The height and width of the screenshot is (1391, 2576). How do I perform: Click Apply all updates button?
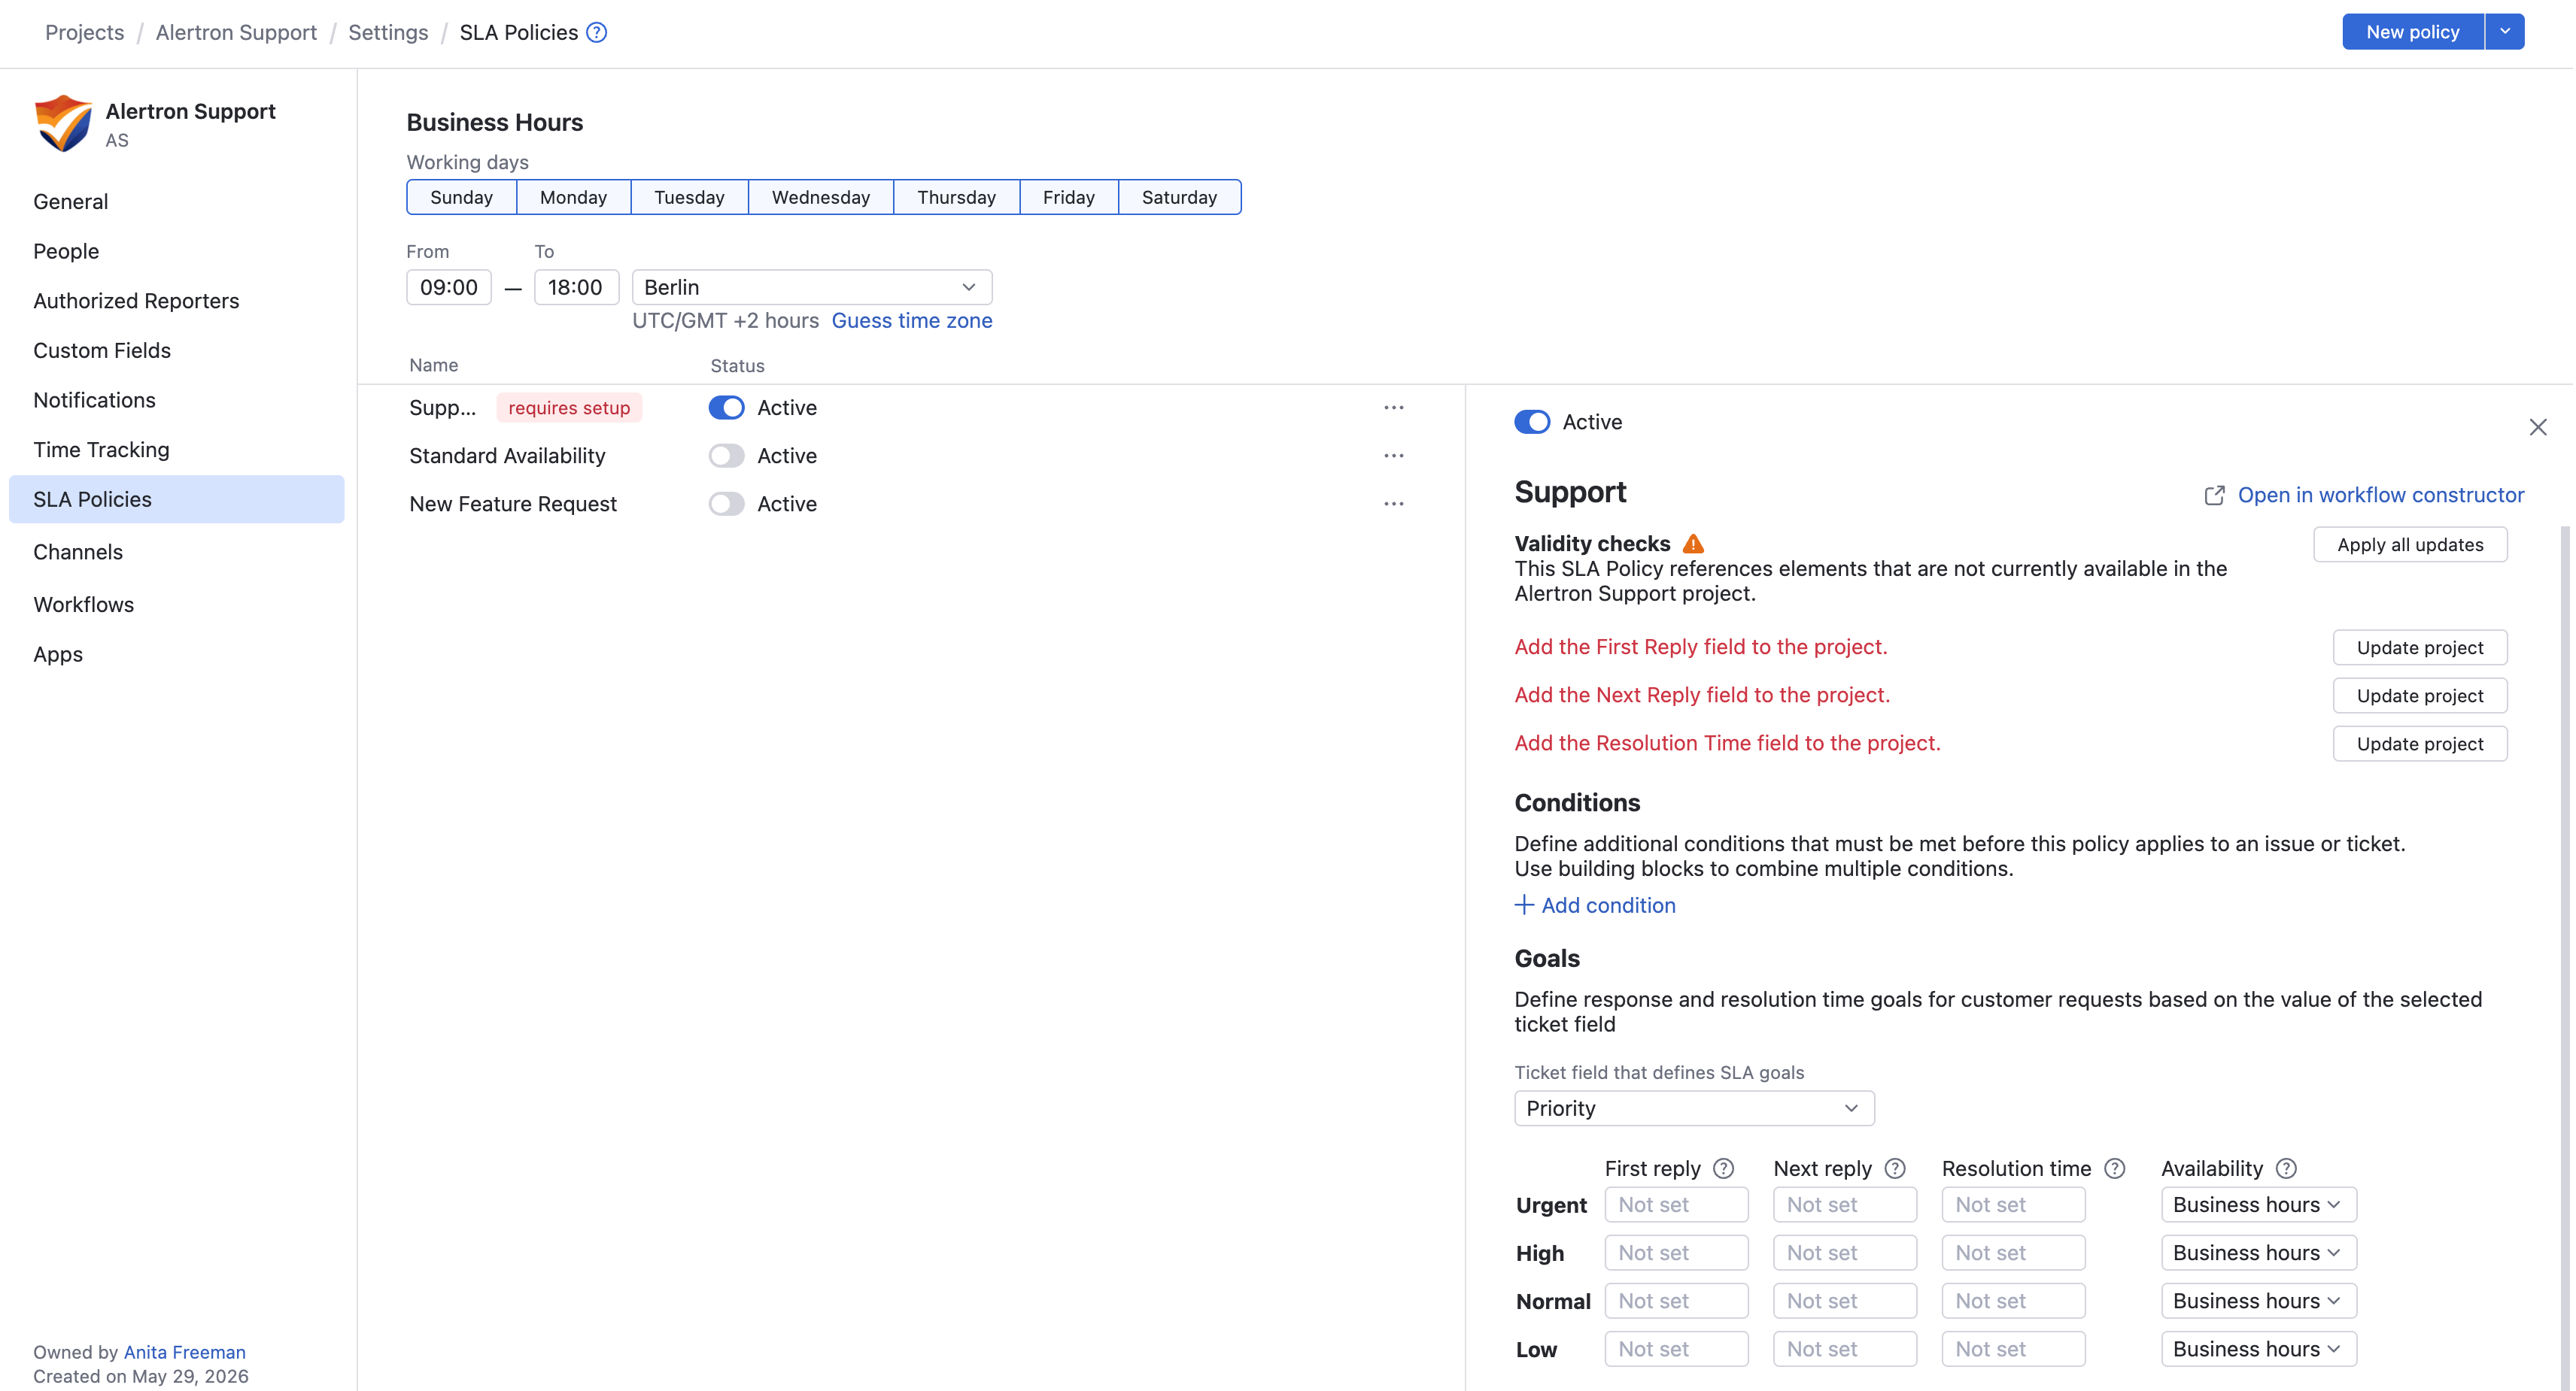(x=2410, y=544)
